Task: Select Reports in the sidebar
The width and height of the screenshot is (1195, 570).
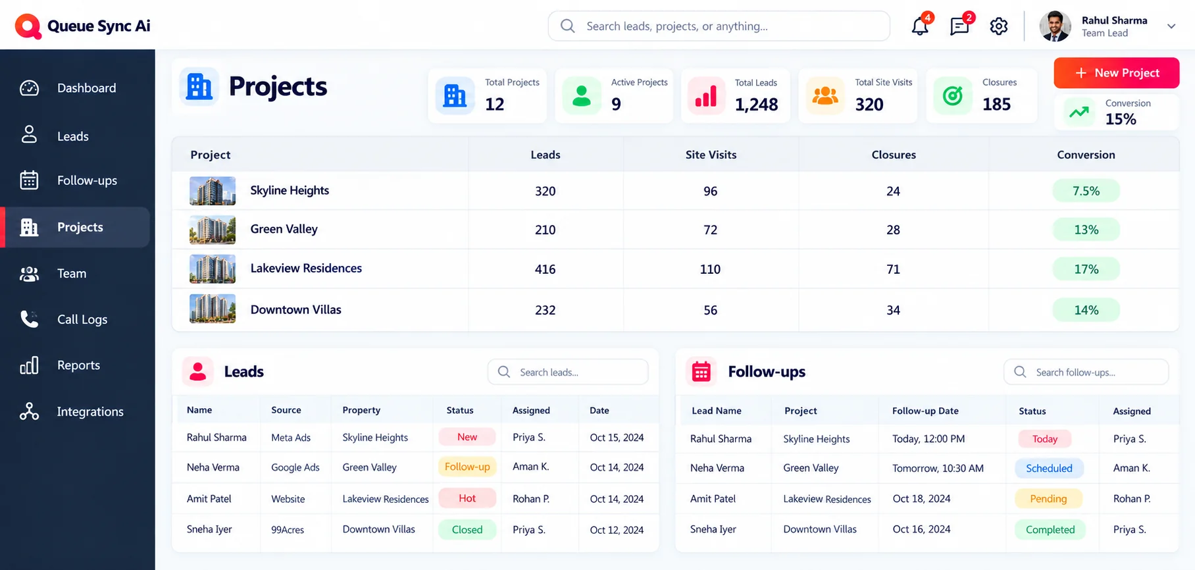Action: [x=78, y=365]
